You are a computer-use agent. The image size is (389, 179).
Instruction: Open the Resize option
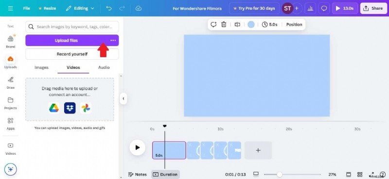click(47, 8)
